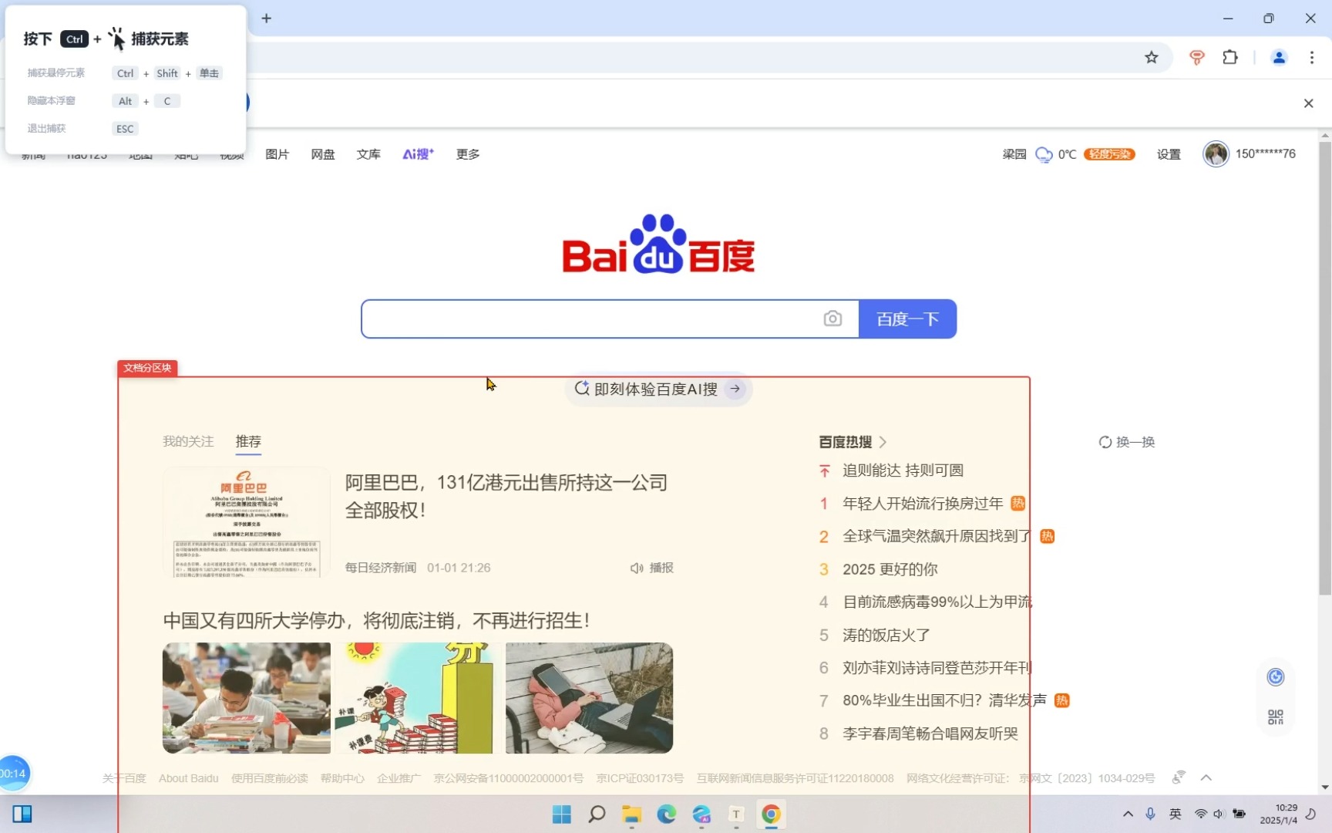Switch input language from 英 indicator
Screen dimensions: 1332x833
pos(1175,814)
